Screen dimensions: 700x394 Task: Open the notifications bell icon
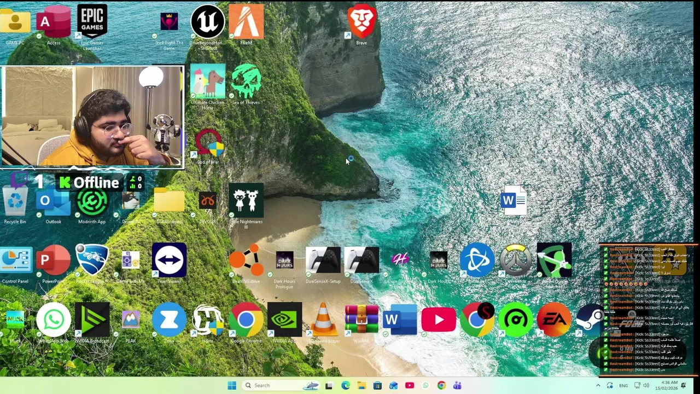pyautogui.click(x=684, y=385)
